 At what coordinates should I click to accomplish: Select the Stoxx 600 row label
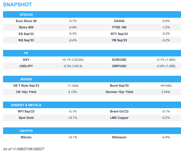[26, 27]
